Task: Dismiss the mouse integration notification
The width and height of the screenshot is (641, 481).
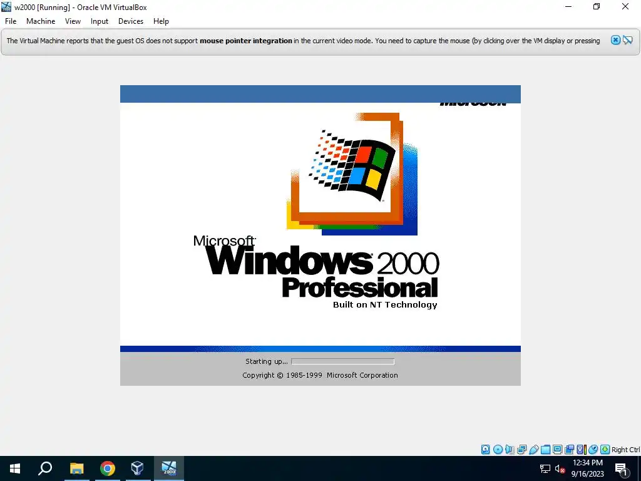Action: (615, 40)
